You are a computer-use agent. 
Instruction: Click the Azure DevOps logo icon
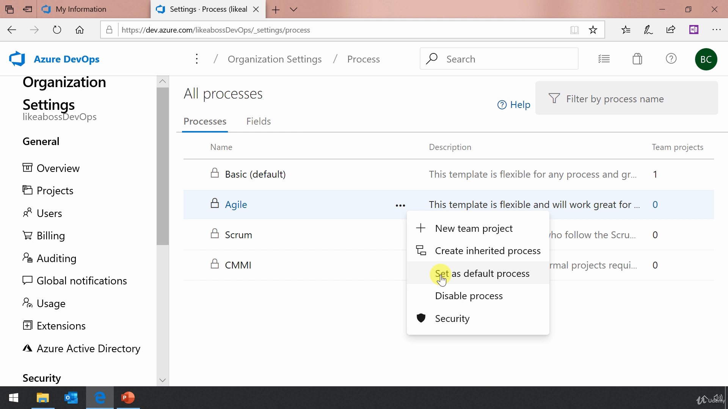click(x=17, y=59)
